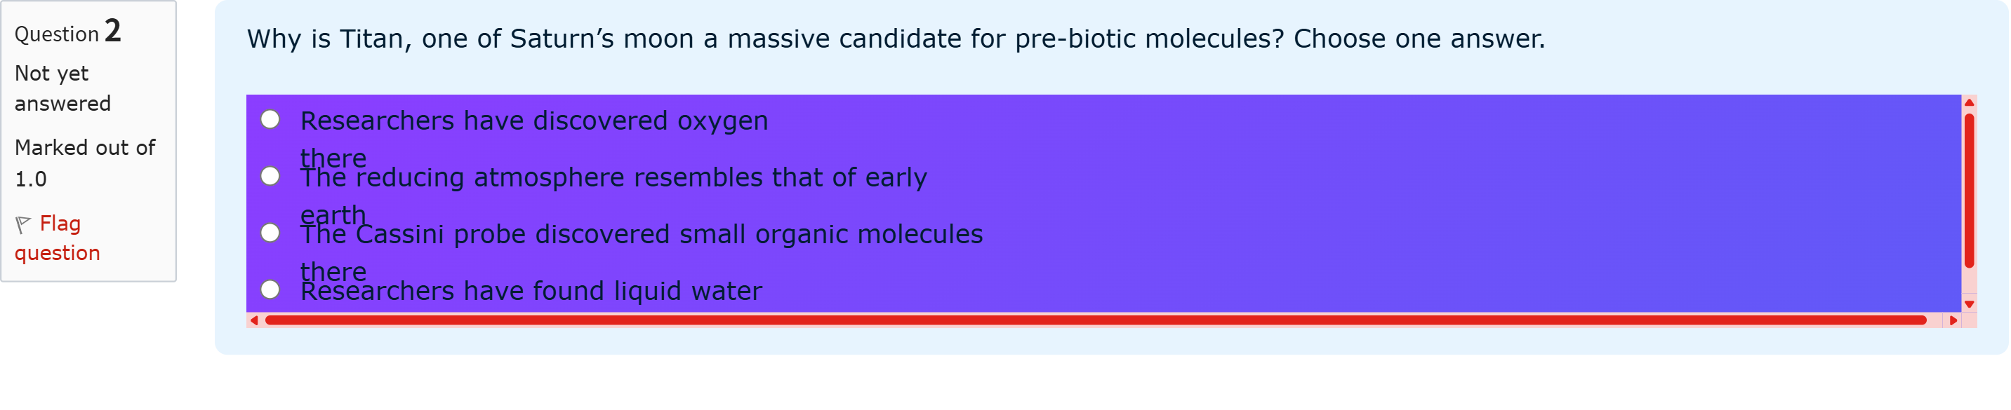Select the radio button for "Researchers have discovered oxygen there"
Viewport: 2011px width, 410px height.
pyautogui.click(x=270, y=119)
